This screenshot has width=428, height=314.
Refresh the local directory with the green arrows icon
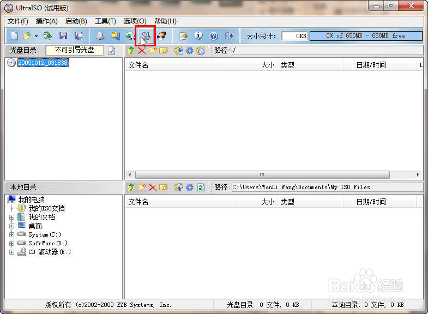(x=201, y=188)
